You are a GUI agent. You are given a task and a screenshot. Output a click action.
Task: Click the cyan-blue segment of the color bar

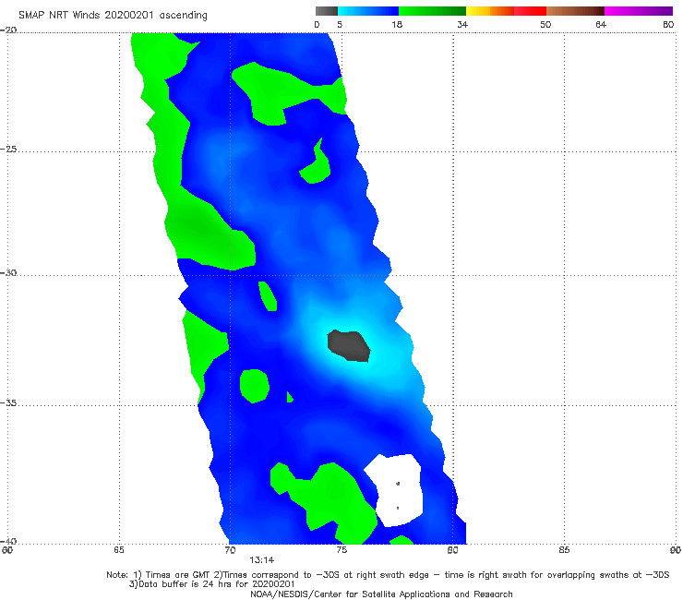click(368, 11)
